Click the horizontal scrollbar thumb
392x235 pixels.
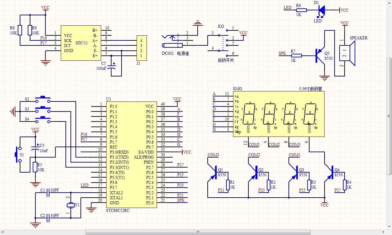[x=198, y=232]
